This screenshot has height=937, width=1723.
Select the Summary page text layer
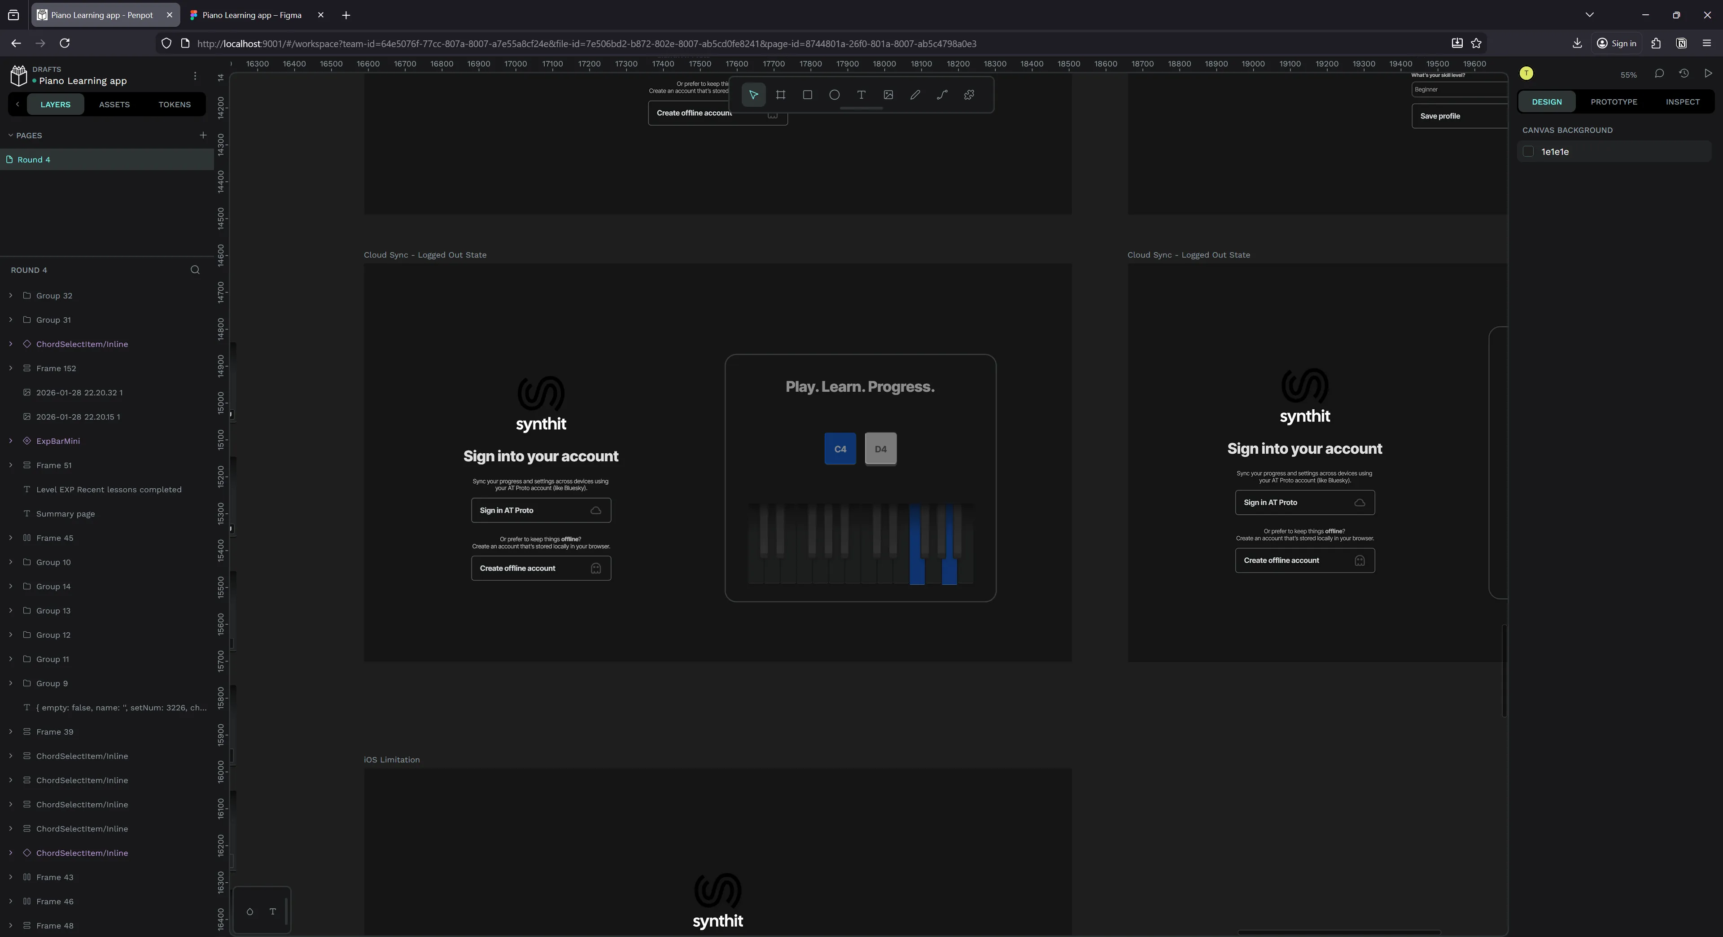pyautogui.click(x=66, y=514)
